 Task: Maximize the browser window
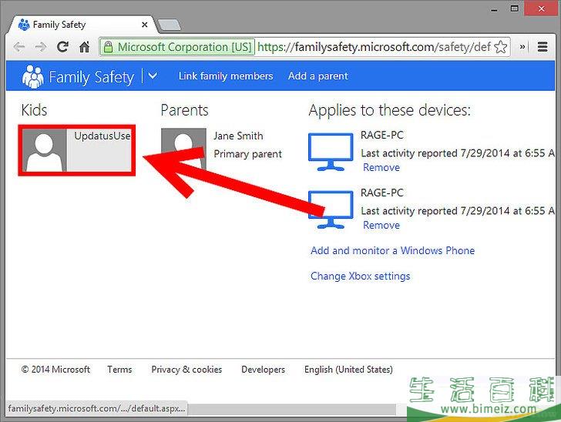[515, 8]
